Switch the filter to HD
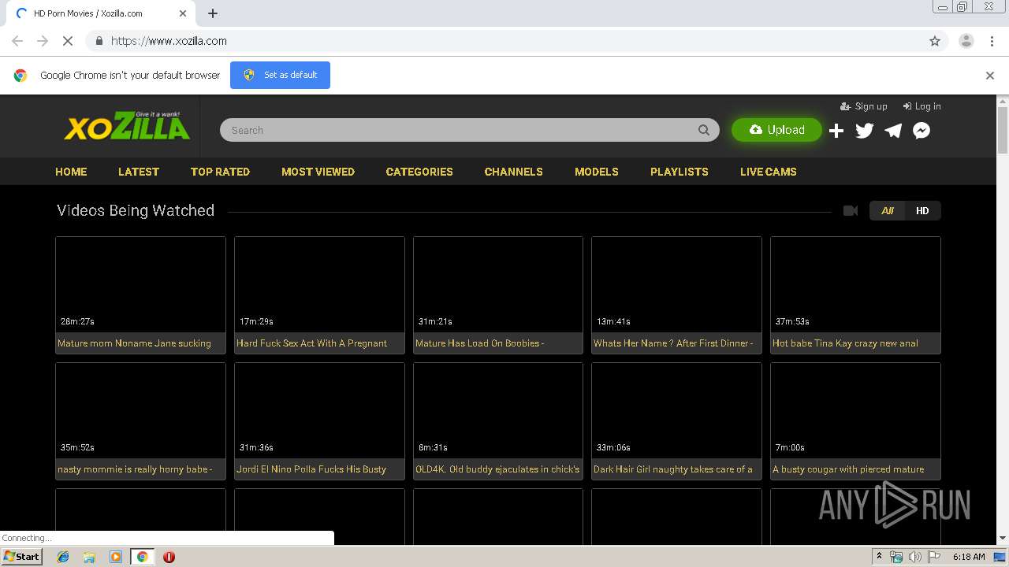This screenshot has height=567, width=1009. [922, 210]
